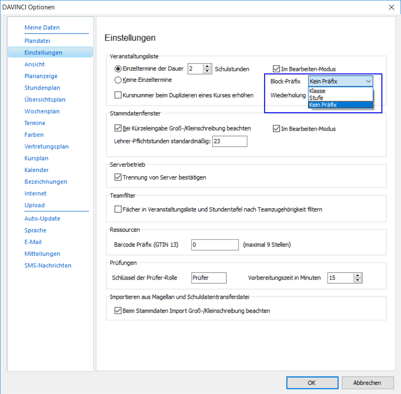Viewport: 401px width, 394px height.
Task: Click the Vorbereitungszeit in Minuten field
Action: [341, 278]
